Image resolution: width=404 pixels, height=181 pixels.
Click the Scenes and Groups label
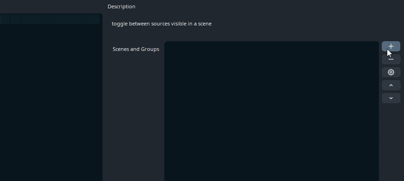136,49
